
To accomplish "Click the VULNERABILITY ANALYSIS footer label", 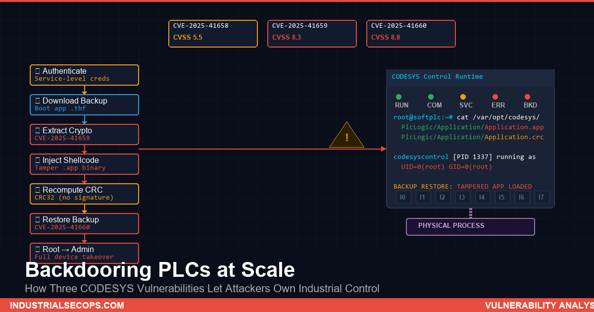I will coord(539,306).
